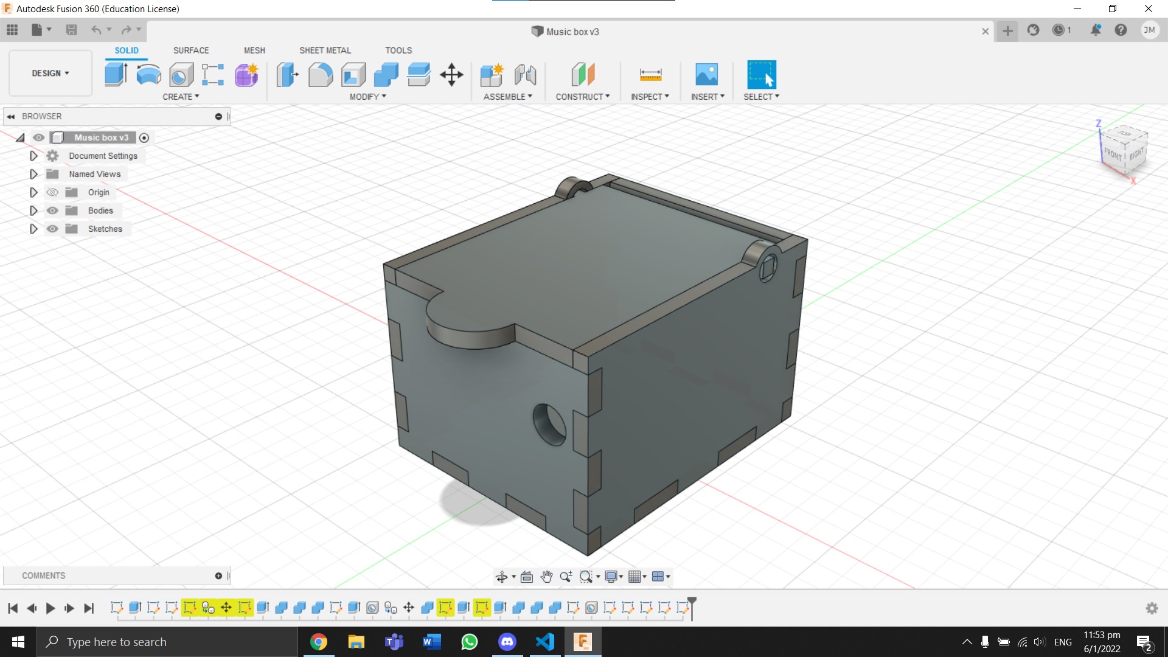Expand the Sketches folder
Image resolution: width=1168 pixels, height=657 pixels.
[x=33, y=229]
